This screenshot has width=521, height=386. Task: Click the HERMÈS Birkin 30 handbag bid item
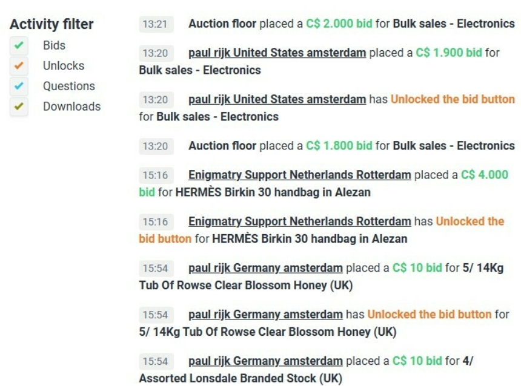(273, 192)
